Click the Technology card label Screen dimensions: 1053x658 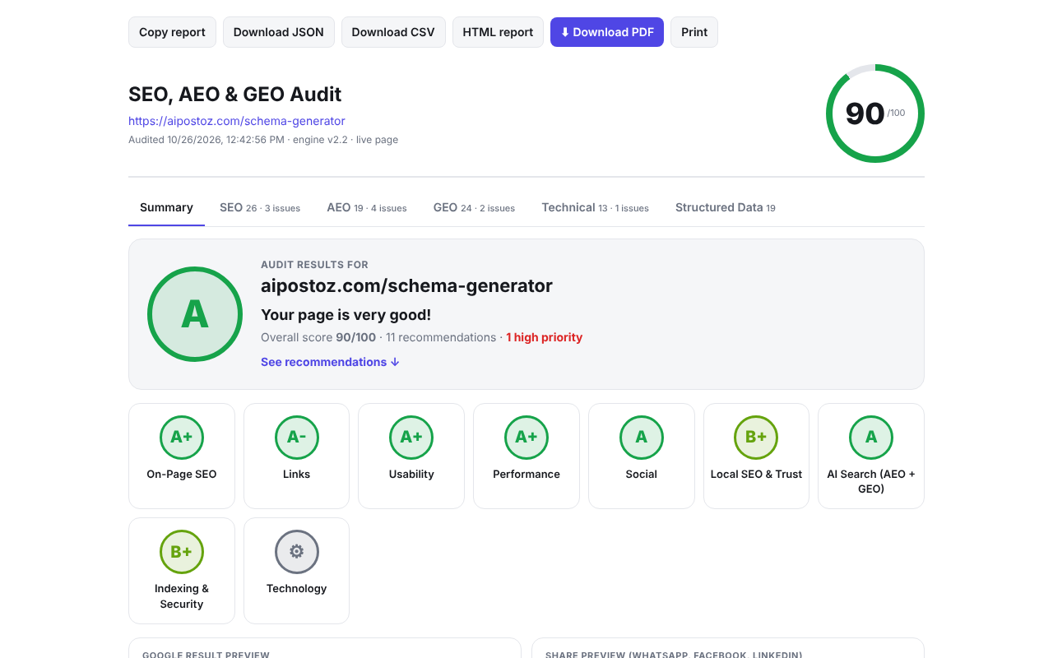tap(297, 588)
